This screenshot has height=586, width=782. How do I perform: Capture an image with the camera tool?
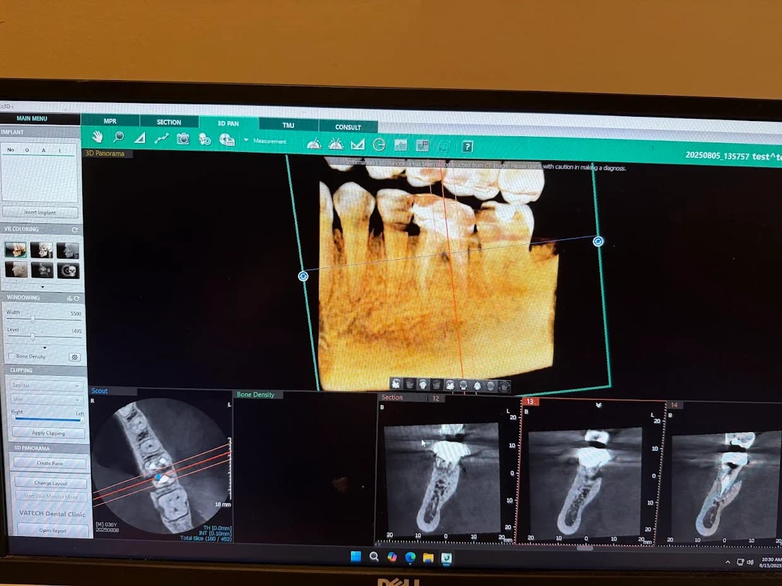[x=182, y=140]
